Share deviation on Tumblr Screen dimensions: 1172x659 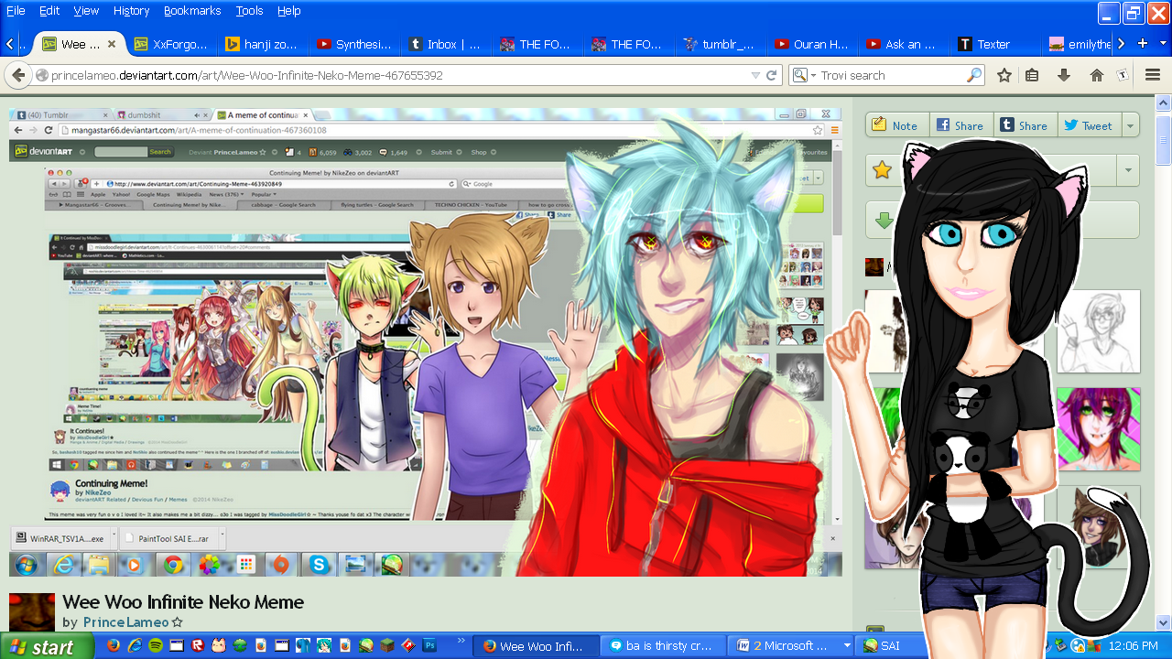[x=1024, y=126]
